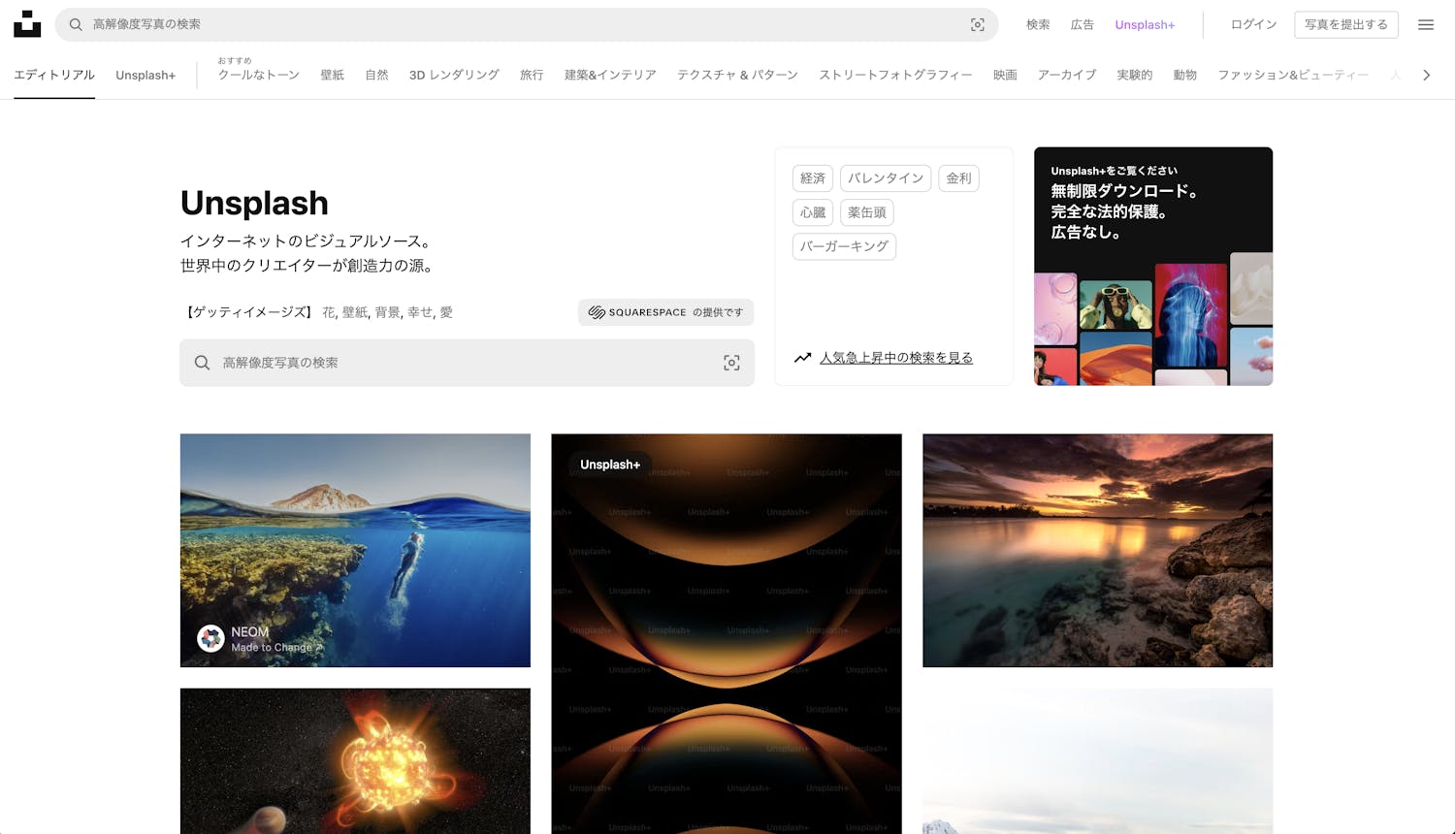Click the trending arrow icon
The height and width of the screenshot is (834, 1455).
[x=802, y=358]
